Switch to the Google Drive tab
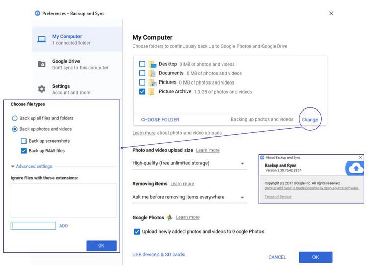The height and width of the screenshot is (275, 367). point(77,64)
